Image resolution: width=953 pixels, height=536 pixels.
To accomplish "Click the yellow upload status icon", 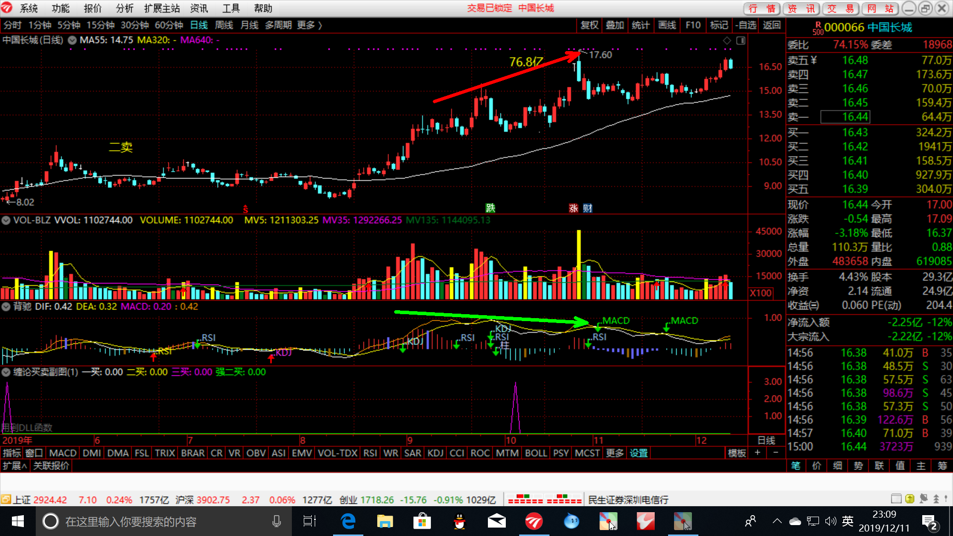I will pos(909,499).
